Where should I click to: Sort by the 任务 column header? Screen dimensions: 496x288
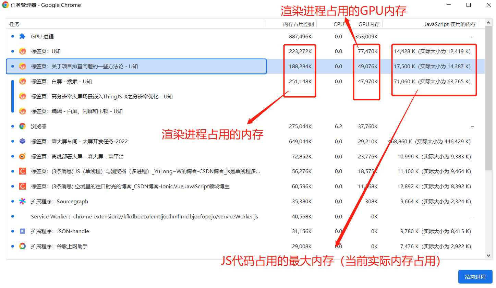coord(136,24)
